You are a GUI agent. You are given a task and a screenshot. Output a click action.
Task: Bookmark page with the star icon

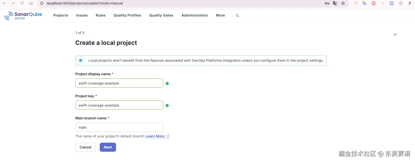[x=343, y=3]
